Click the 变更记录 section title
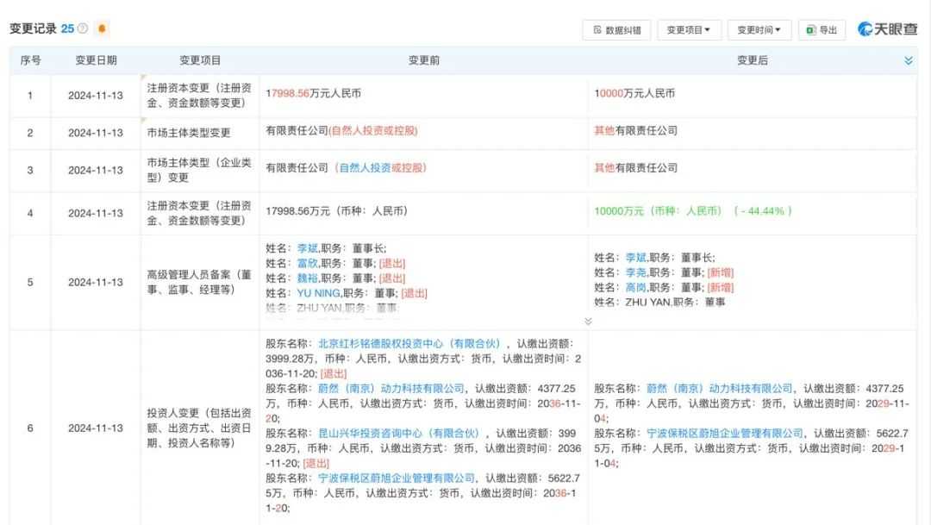 (x=33, y=28)
